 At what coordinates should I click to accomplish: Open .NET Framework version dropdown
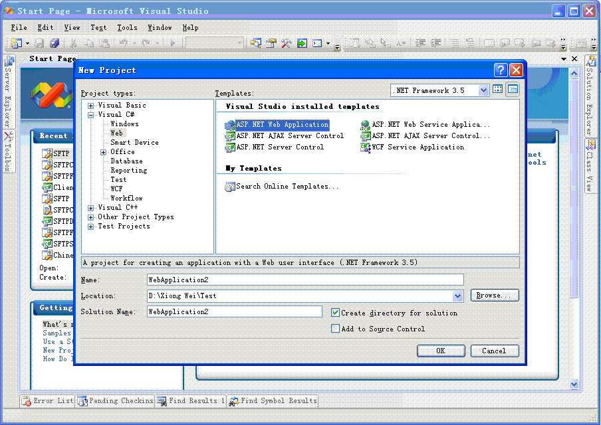pos(483,91)
